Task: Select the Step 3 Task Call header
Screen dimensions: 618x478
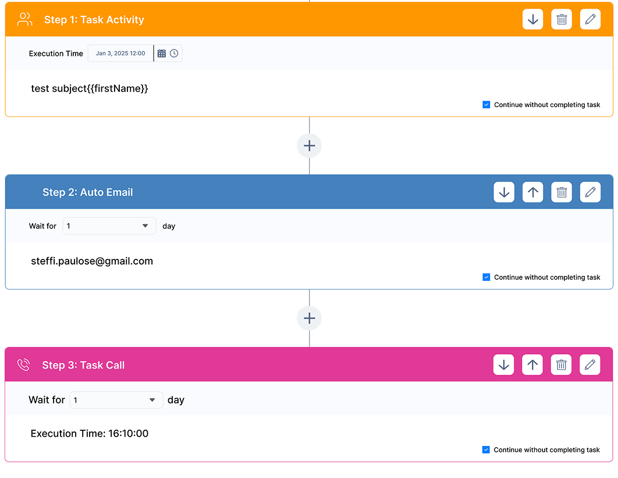Action: [83, 365]
